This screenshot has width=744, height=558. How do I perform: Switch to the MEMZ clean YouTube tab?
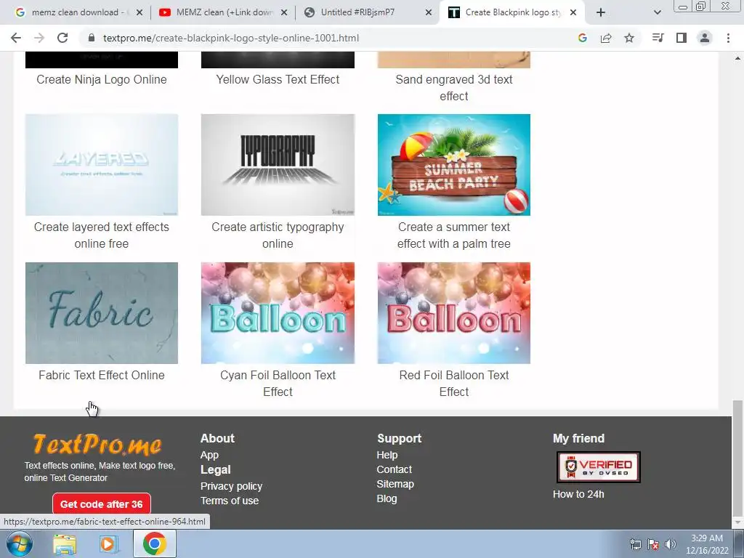coord(223,12)
